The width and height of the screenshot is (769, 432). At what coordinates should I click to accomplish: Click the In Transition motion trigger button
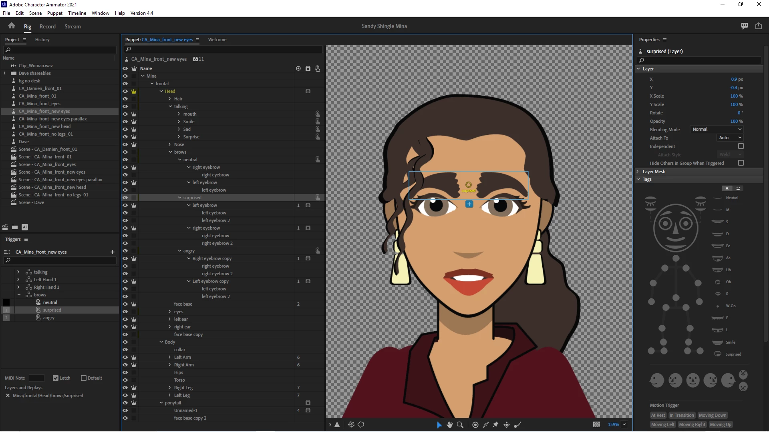(682, 415)
